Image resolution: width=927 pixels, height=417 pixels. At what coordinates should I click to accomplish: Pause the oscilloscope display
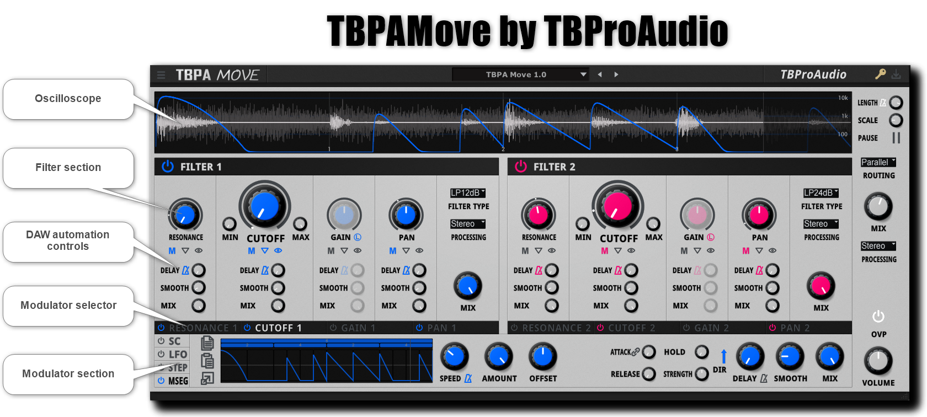tap(896, 138)
